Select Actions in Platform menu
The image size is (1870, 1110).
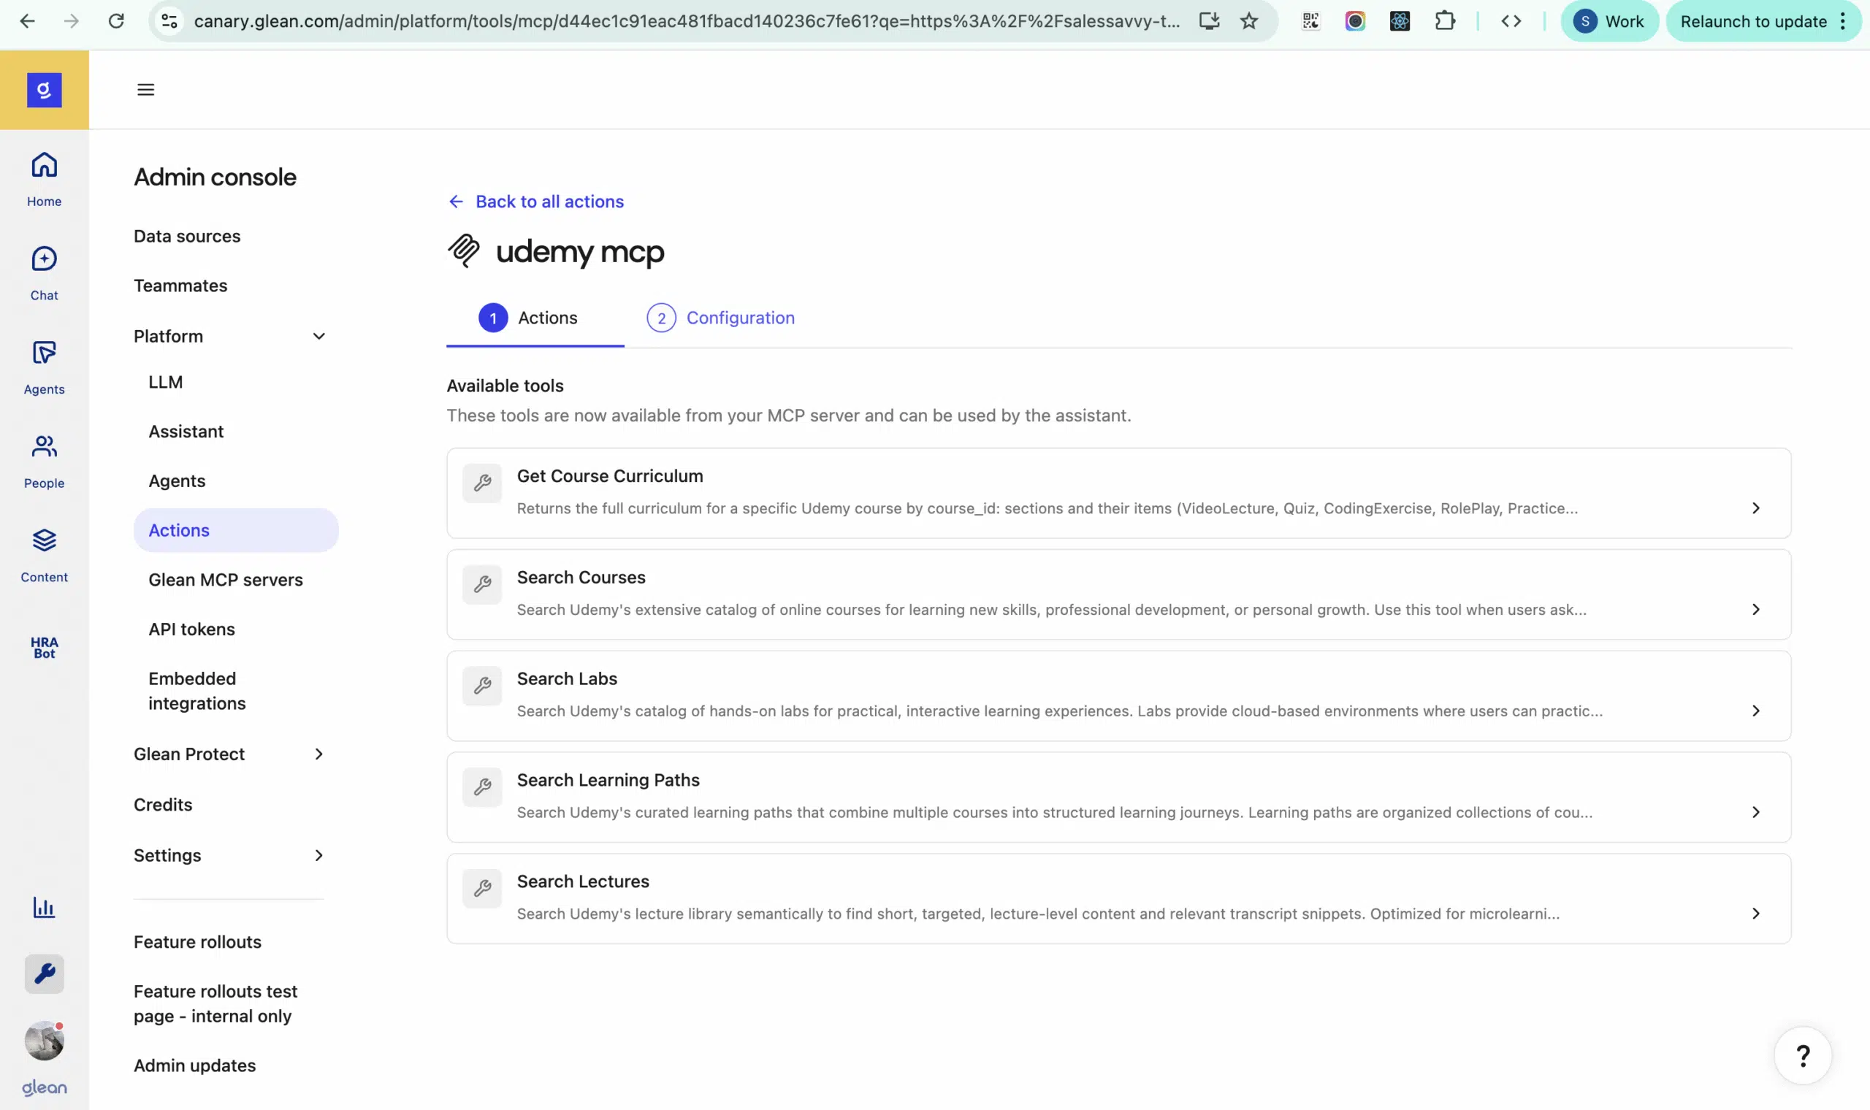click(x=236, y=530)
